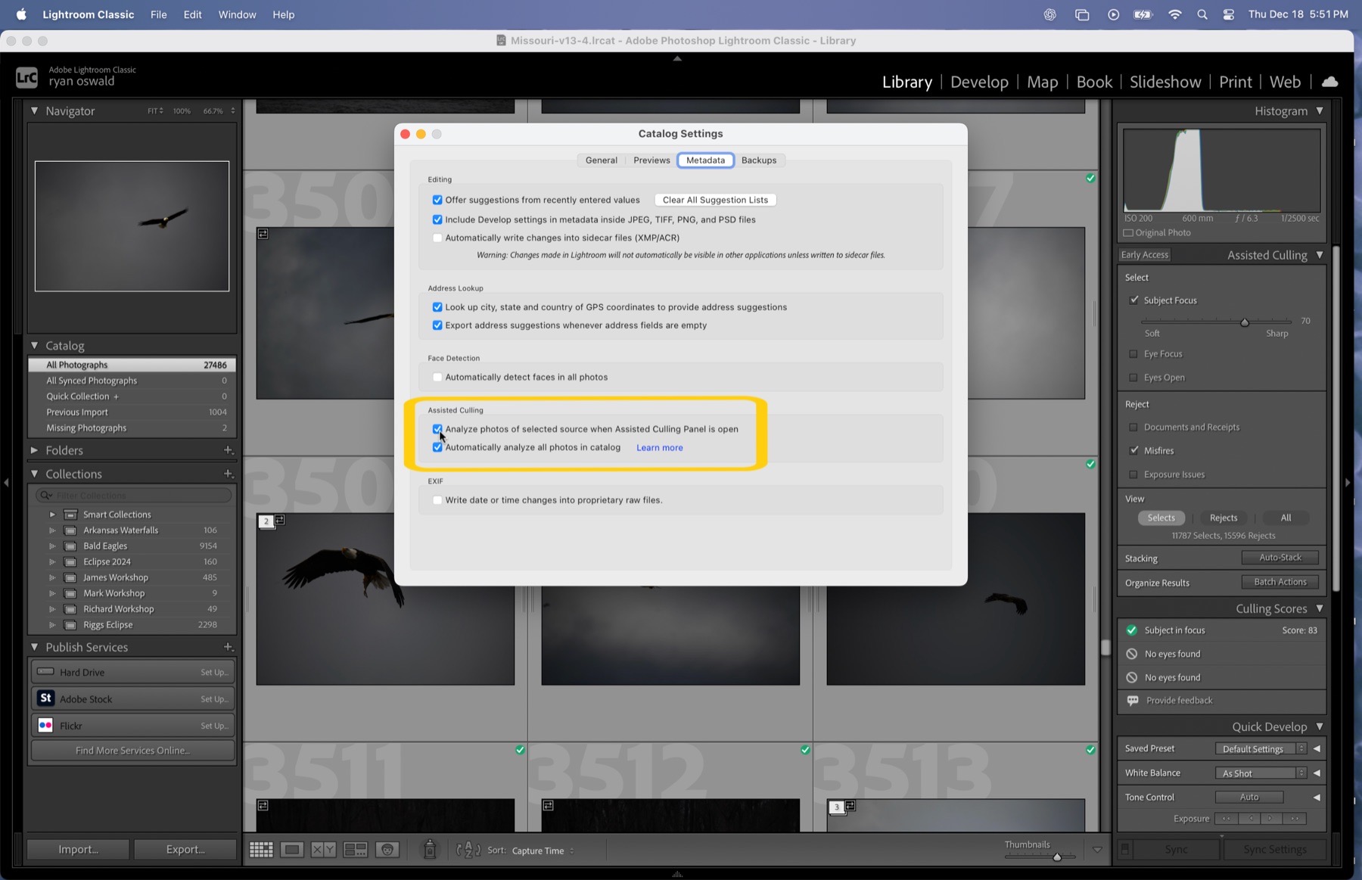1362x880 pixels.
Task: Open People view face icon
Action: [387, 850]
